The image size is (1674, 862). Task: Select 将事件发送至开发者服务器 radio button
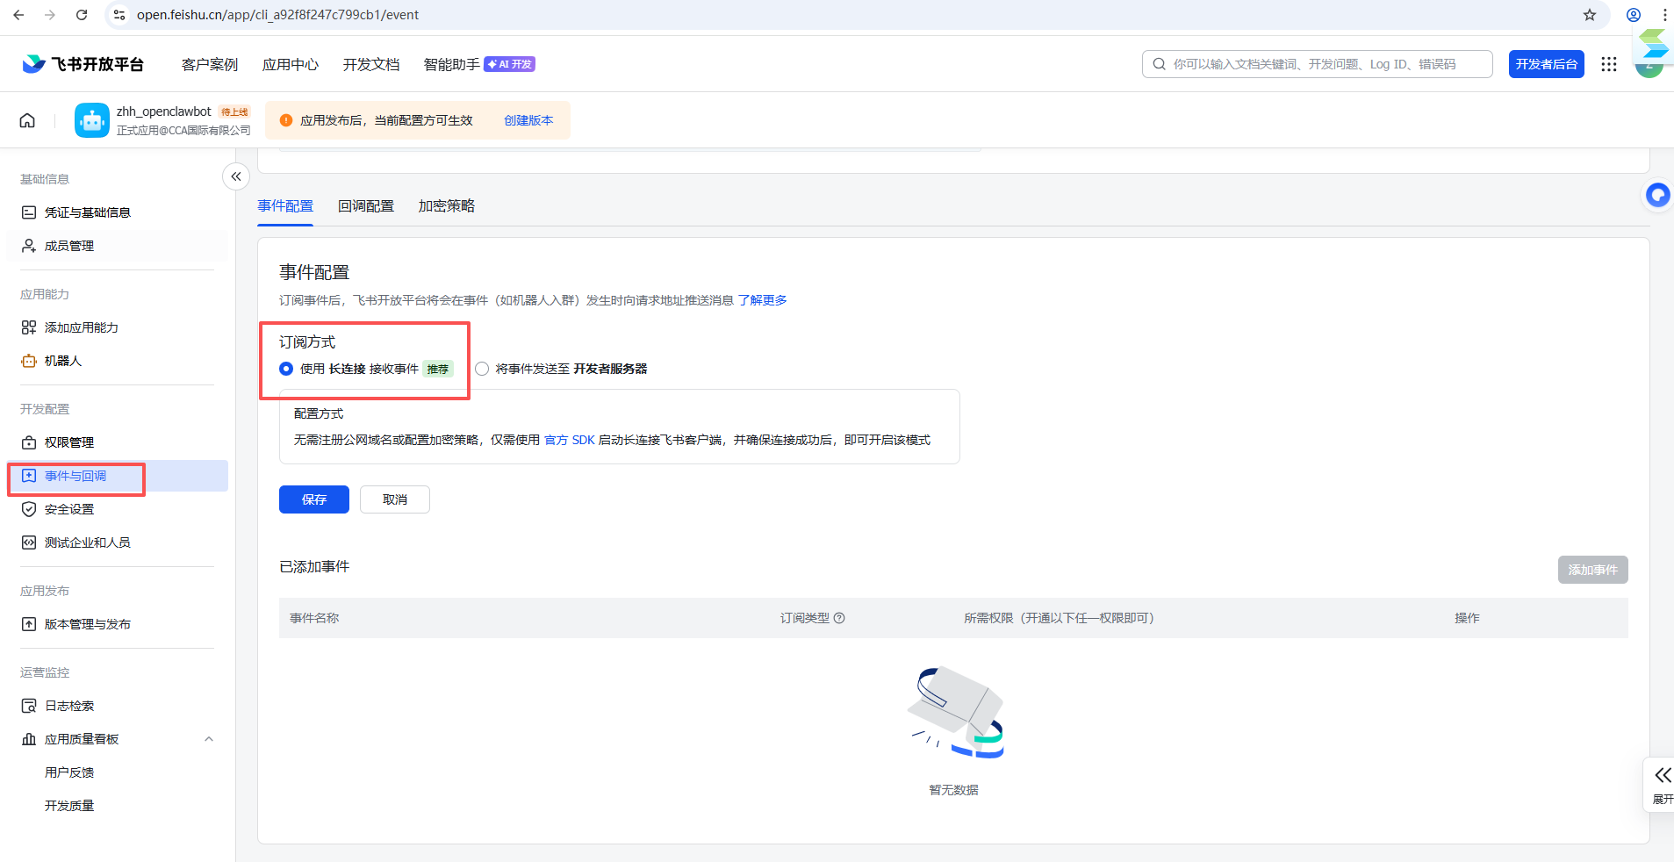coord(482,369)
